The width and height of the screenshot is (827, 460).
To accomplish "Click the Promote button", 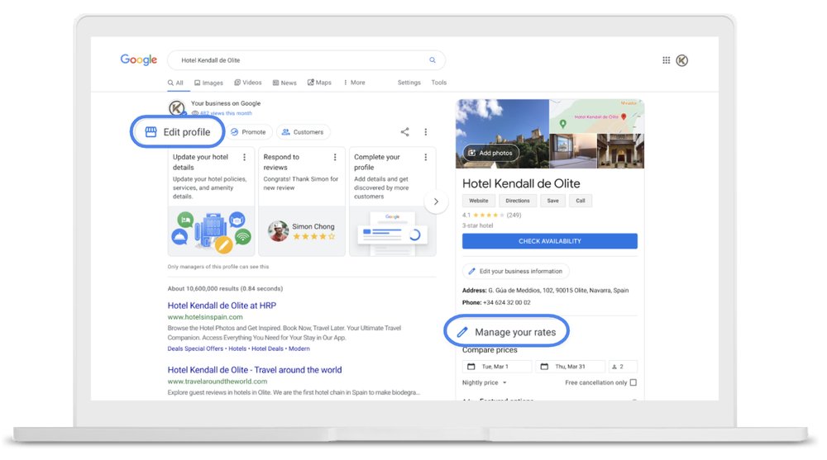I will (249, 132).
